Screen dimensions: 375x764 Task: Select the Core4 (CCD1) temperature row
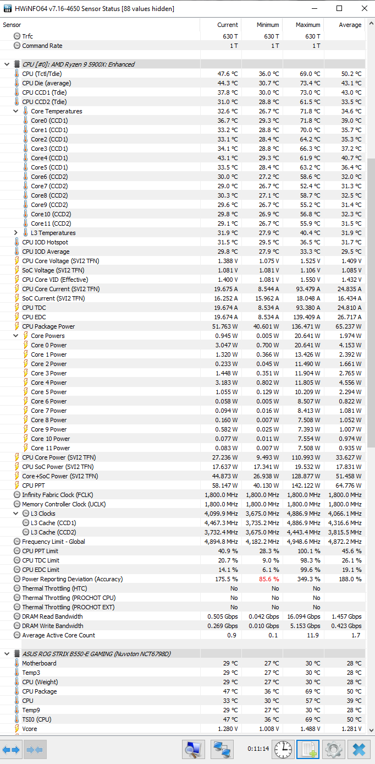click(183, 158)
